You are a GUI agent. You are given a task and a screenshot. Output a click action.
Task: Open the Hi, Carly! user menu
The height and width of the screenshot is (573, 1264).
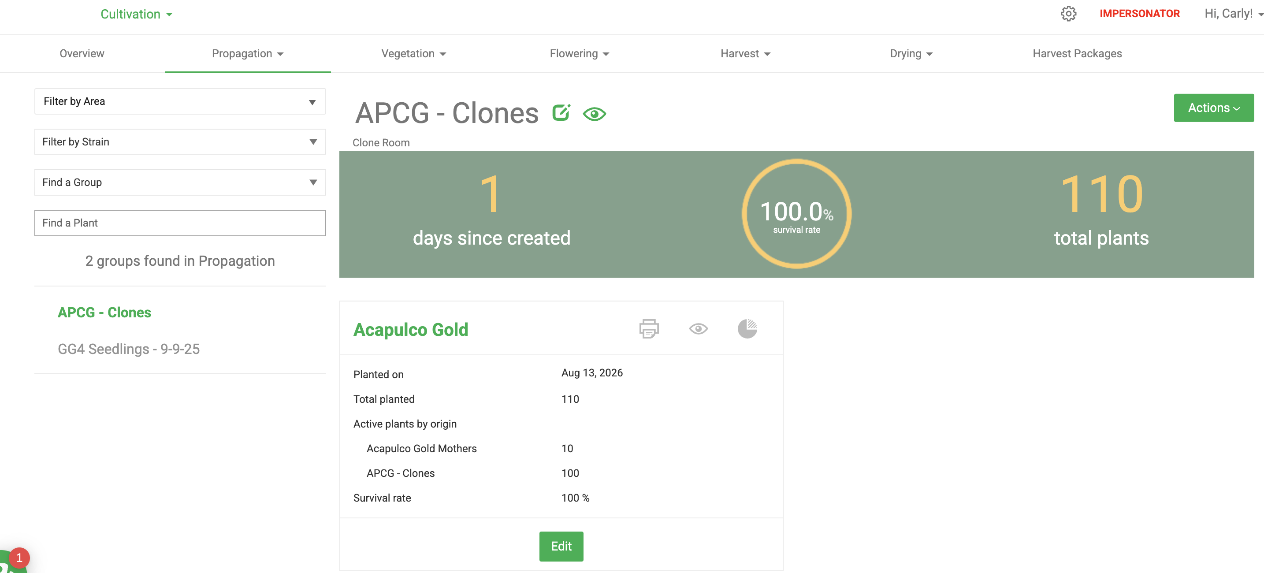[x=1234, y=14]
